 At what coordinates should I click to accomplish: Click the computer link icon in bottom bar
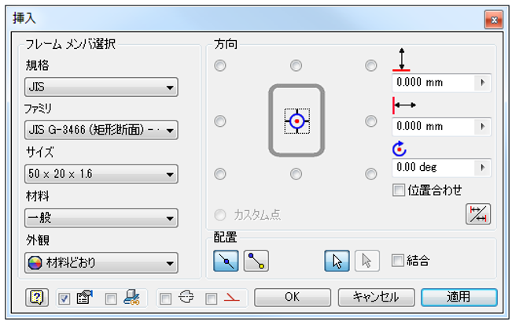click(x=131, y=297)
